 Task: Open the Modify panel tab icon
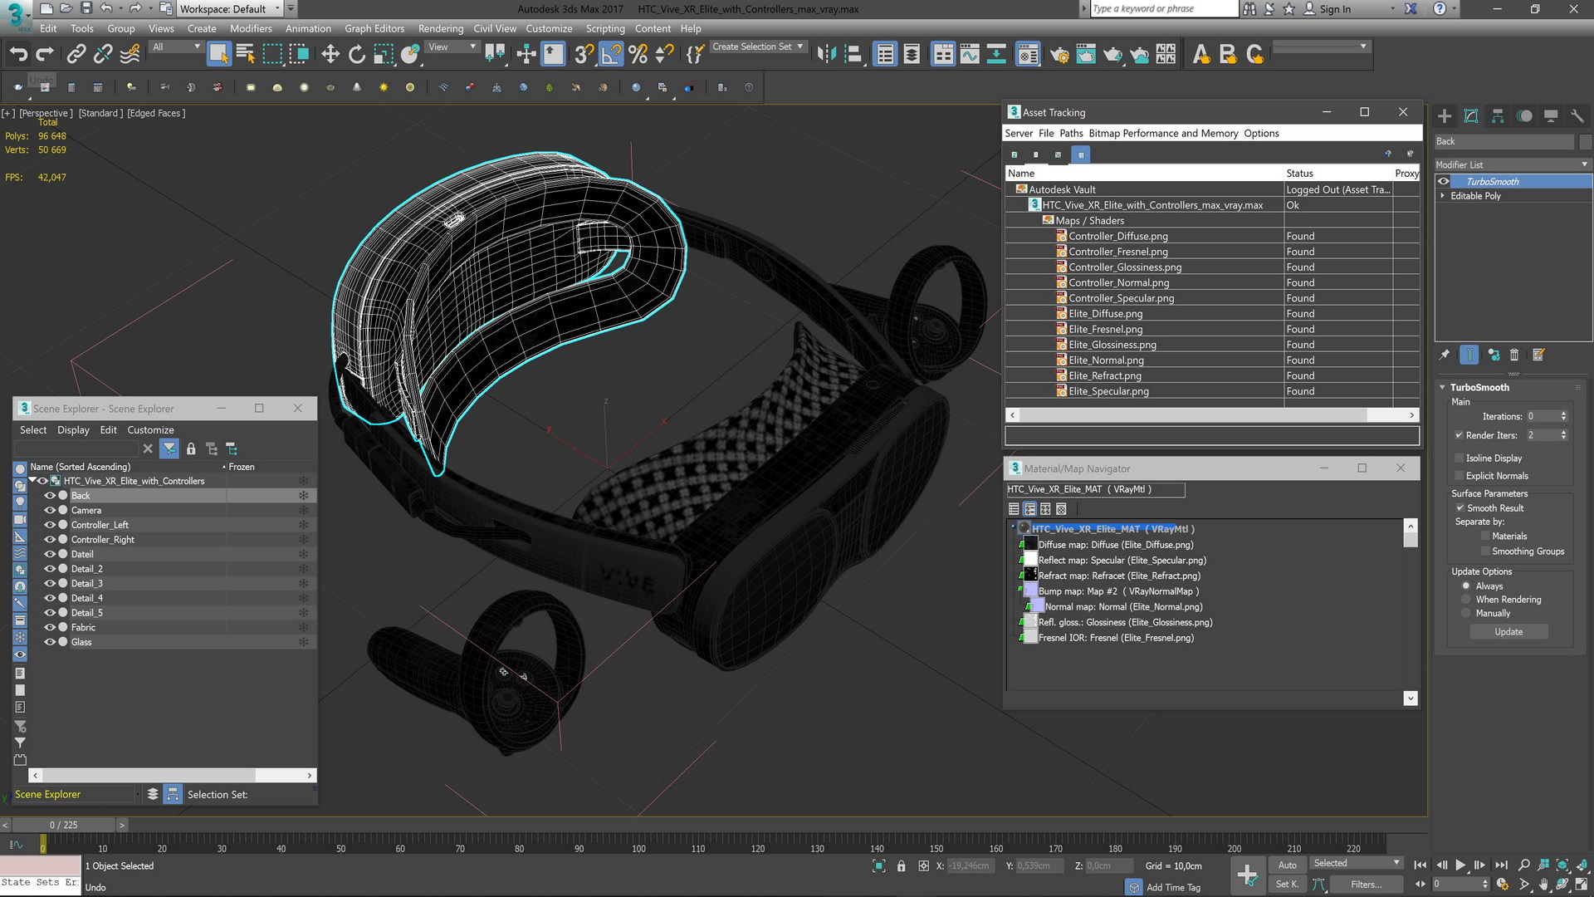click(x=1471, y=116)
